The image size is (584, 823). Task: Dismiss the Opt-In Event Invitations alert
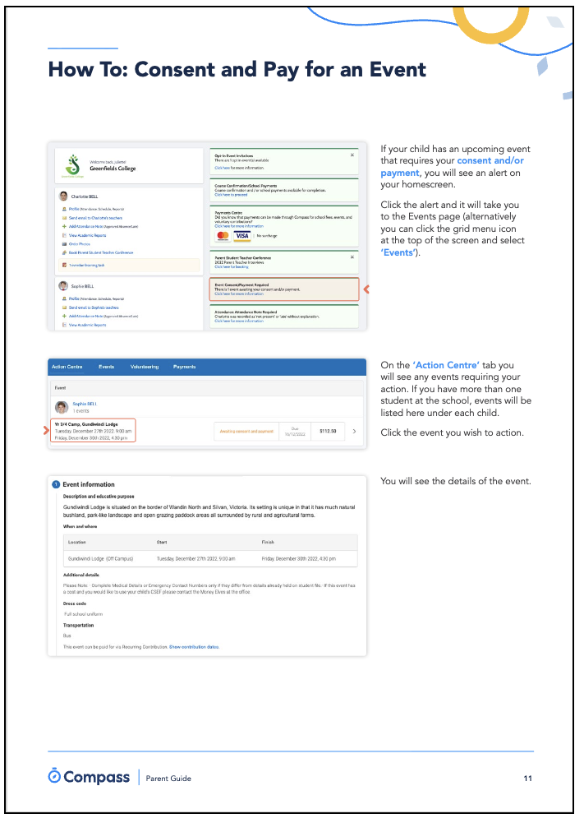click(352, 155)
